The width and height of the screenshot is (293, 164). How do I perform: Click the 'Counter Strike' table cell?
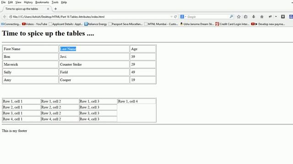(x=94, y=65)
